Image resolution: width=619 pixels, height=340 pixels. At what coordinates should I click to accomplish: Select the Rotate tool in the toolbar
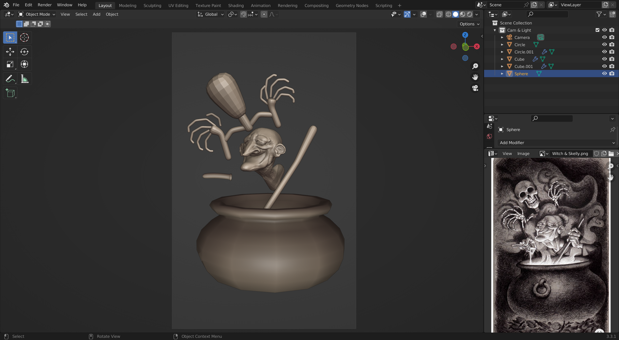point(24,51)
